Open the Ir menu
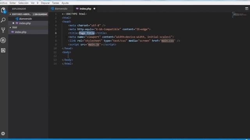 [x=38, y=3]
